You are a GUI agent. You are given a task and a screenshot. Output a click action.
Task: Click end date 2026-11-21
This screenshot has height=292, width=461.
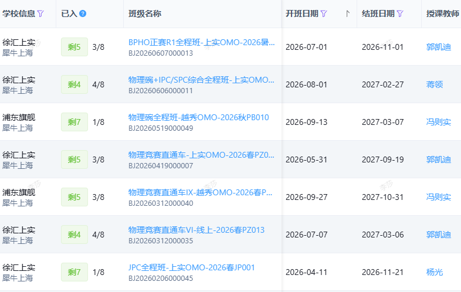383,272
